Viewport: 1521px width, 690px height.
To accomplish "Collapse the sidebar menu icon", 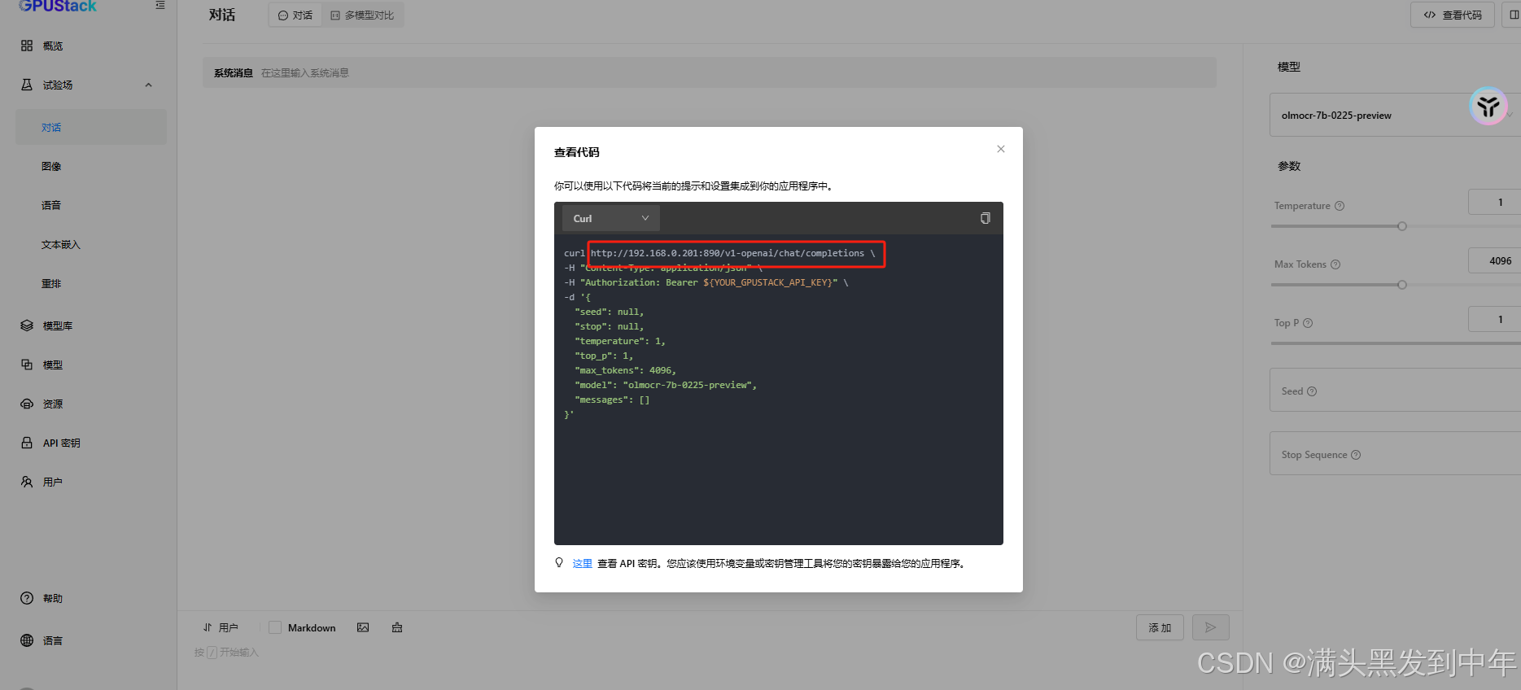I will pos(160,6).
